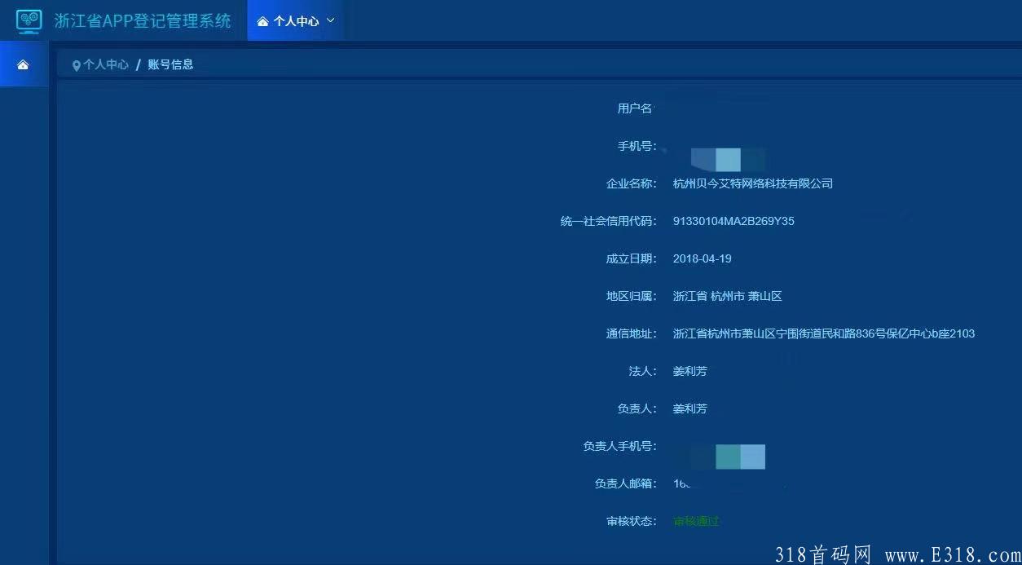Image resolution: width=1022 pixels, height=565 pixels.
Task: Click the 法人 value 姜利芳
Action: click(x=690, y=371)
